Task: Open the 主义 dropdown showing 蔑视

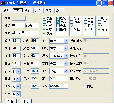Action: click(x=59, y=41)
